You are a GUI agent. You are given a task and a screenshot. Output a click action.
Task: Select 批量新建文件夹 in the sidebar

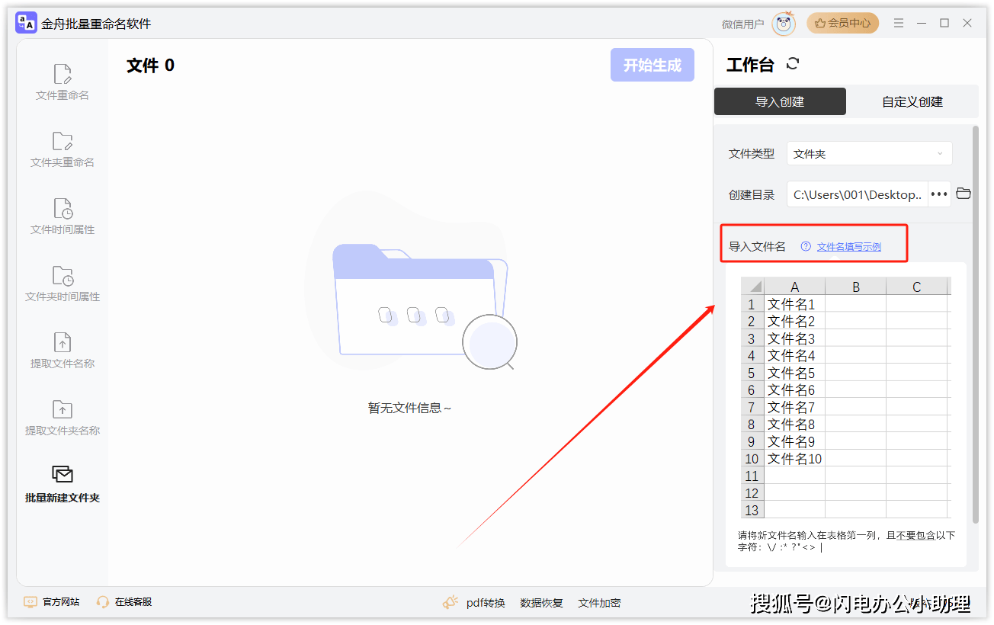tap(63, 485)
